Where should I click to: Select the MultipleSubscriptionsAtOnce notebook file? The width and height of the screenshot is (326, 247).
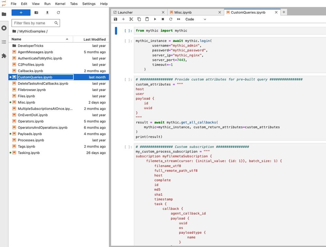point(59,109)
